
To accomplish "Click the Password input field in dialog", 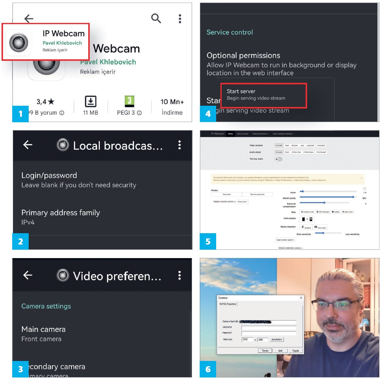I will pyautogui.click(x=269, y=333).
